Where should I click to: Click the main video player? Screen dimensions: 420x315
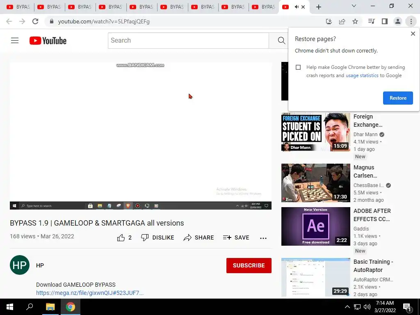(x=141, y=136)
